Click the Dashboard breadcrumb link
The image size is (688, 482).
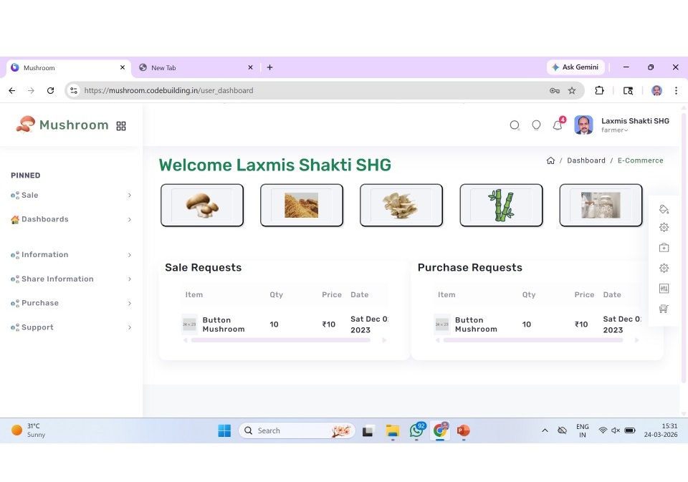pyautogui.click(x=586, y=160)
